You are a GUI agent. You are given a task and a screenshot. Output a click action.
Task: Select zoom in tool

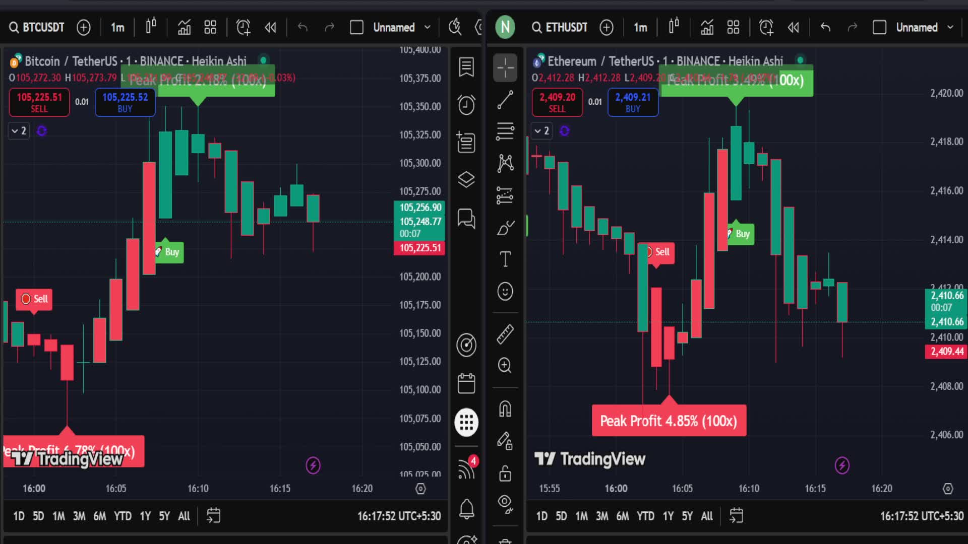pyautogui.click(x=505, y=365)
